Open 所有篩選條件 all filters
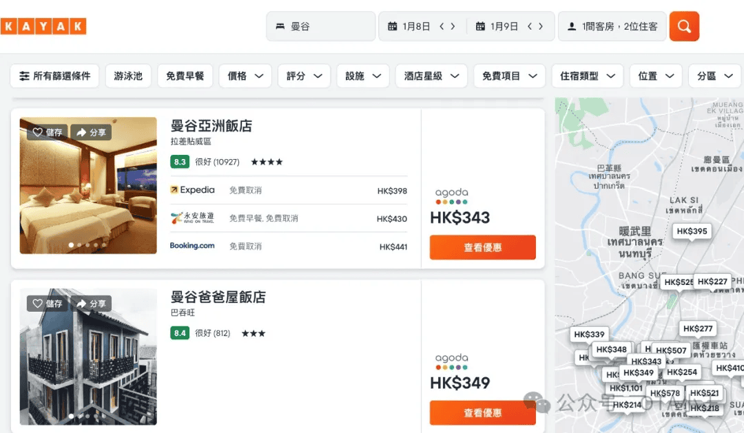This screenshot has height=433, width=744. pos(54,76)
